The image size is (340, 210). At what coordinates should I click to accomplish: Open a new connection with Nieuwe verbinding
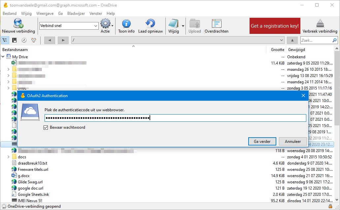(x=18, y=26)
